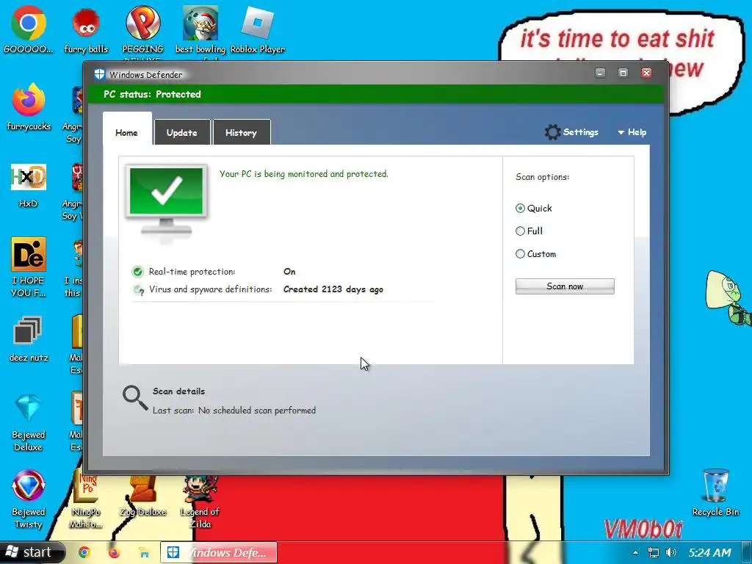The height and width of the screenshot is (564, 752).
Task: Click the Windows Defender taskbar button
Action: point(219,552)
